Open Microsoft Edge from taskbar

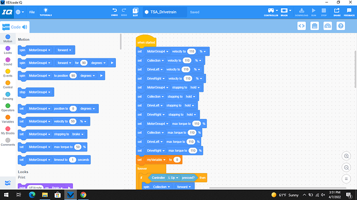pos(32,195)
